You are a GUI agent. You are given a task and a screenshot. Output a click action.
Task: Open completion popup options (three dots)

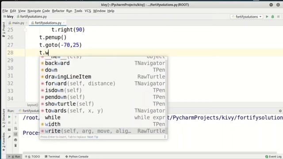coord(165,137)
